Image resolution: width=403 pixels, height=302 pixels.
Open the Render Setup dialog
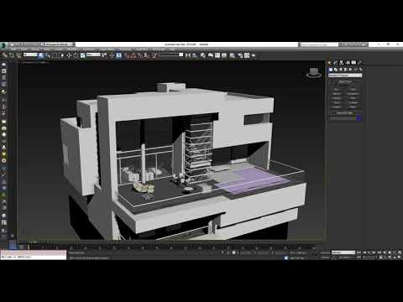point(240,55)
